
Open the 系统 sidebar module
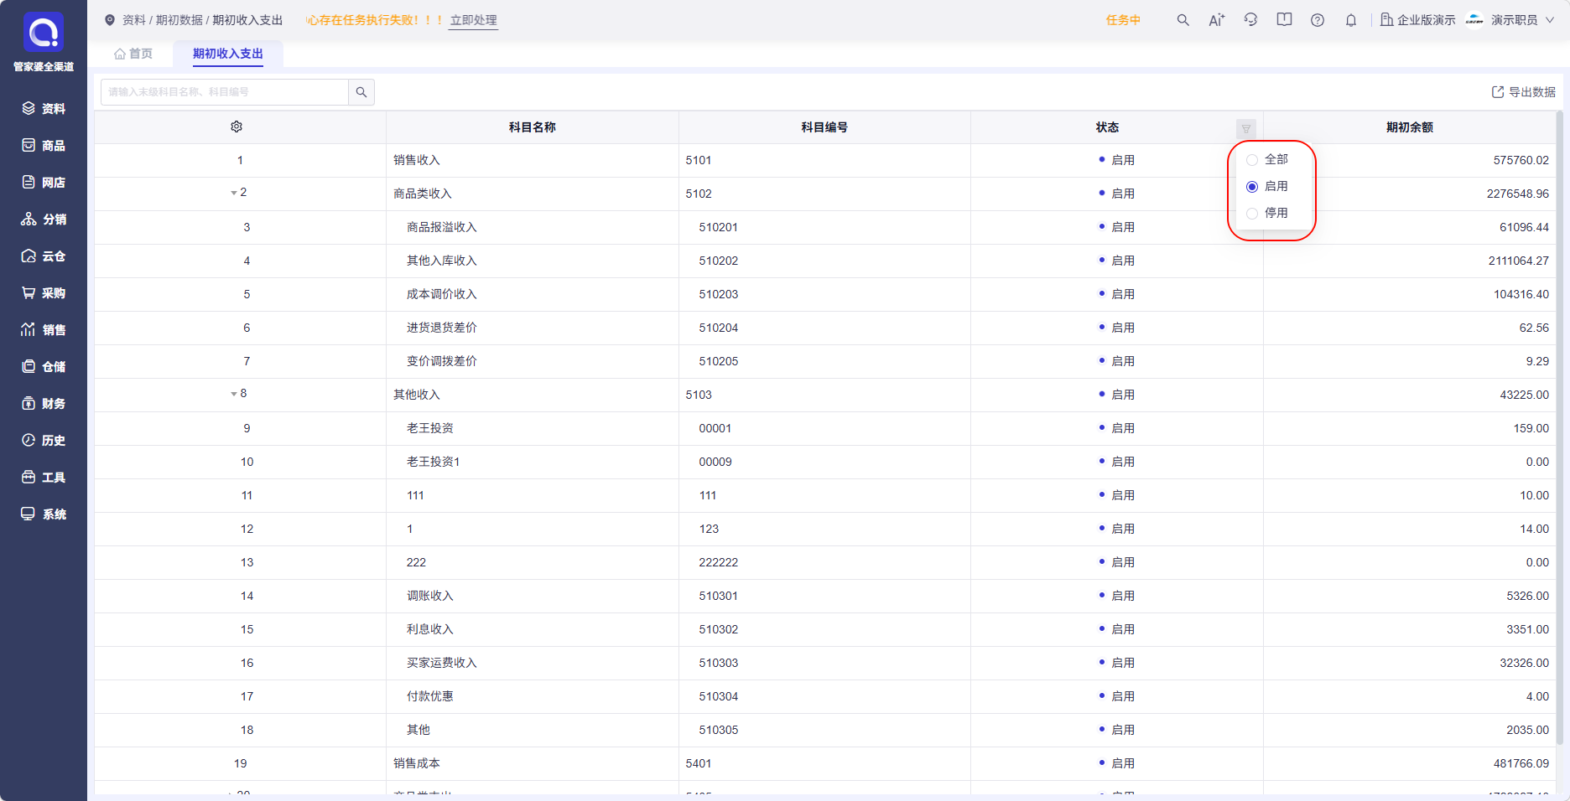tap(44, 514)
